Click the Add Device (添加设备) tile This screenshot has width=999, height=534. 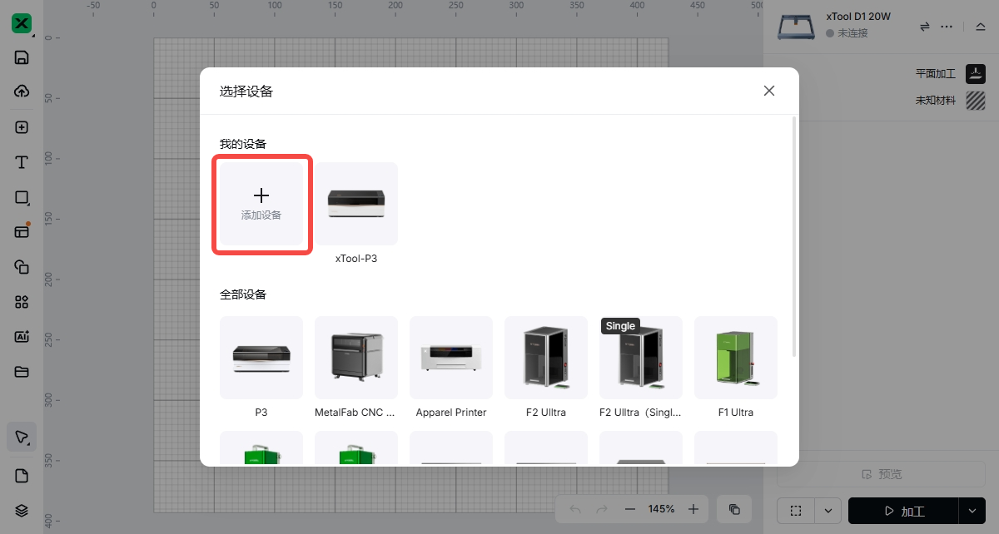(261, 204)
